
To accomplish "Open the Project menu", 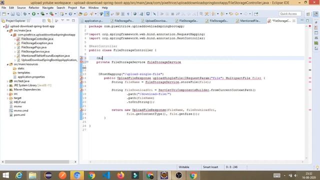I will [72, 7].
